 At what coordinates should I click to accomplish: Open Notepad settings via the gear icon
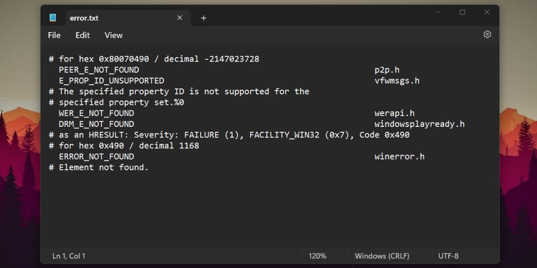tap(487, 34)
